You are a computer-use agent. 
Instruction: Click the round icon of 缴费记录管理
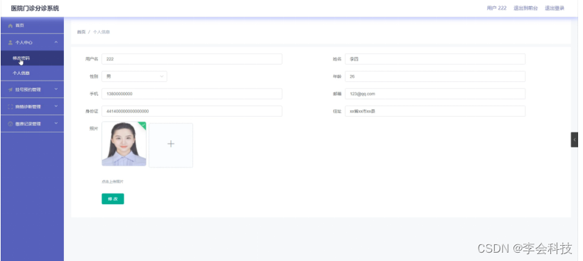[x=10, y=124]
